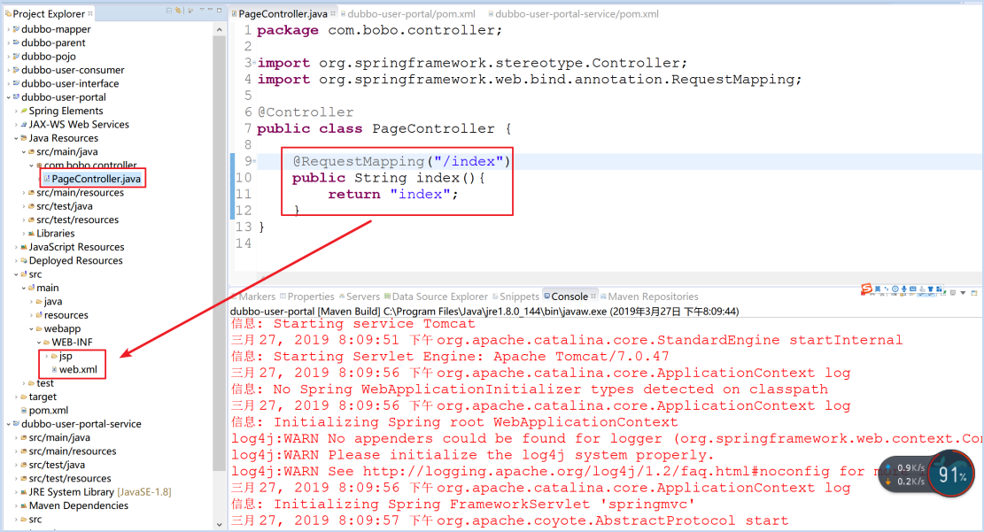Select src/test/resources folder
The image size is (984, 532).
(x=77, y=220)
